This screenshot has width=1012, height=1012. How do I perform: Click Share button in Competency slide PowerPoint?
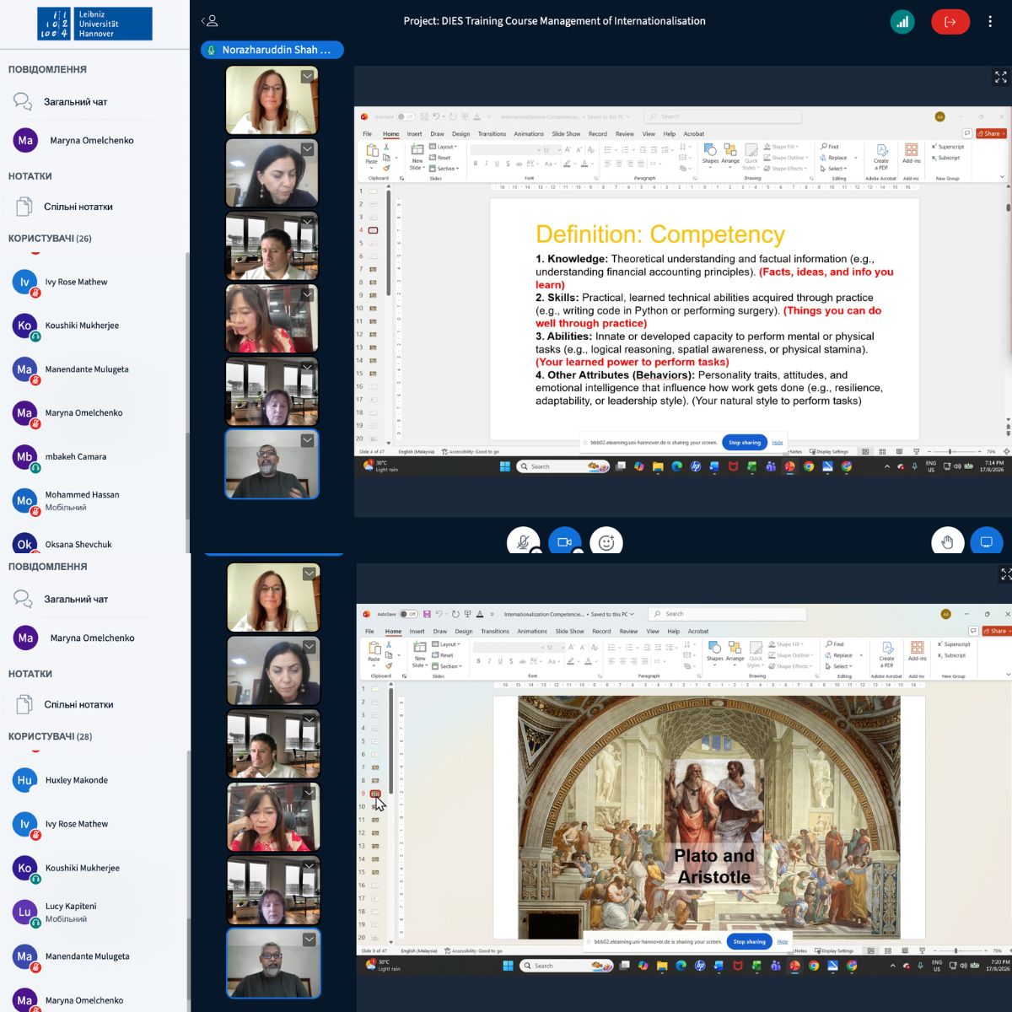991,133
